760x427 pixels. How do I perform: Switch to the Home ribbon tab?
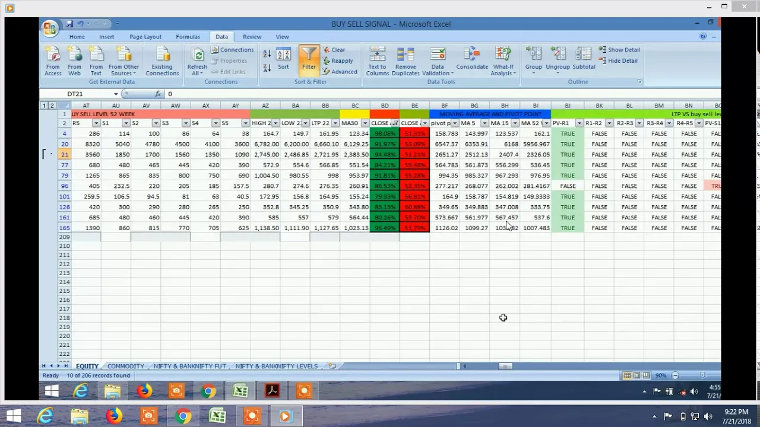pos(77,37)
